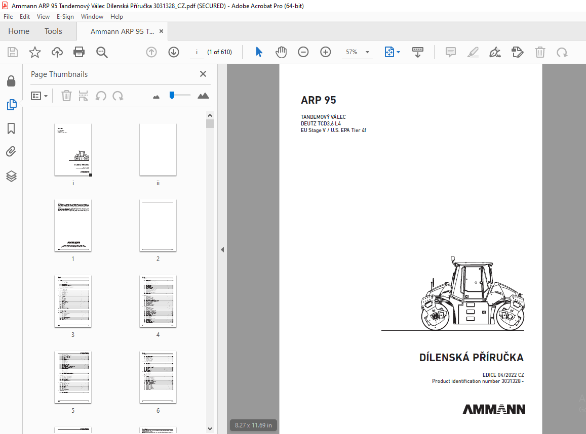586x434 pixels.
Task: Enlarge thumbnail size large mountain icon
Action: coord(203,96)
